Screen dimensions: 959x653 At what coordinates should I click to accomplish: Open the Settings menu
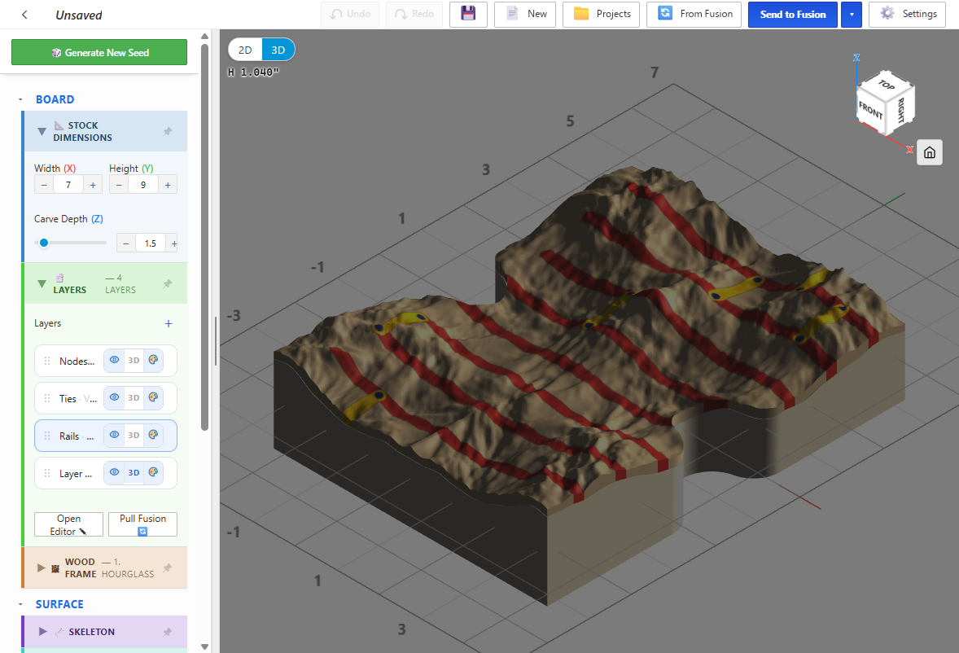tap(908, 14)
